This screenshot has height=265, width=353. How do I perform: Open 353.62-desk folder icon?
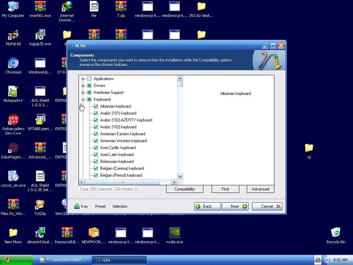pos(201,9)
